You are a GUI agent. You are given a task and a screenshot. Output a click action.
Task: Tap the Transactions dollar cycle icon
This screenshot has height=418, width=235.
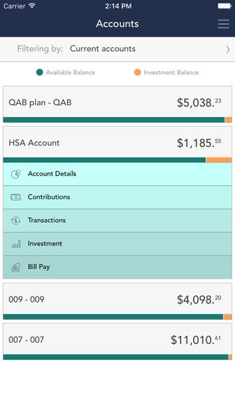16,220
